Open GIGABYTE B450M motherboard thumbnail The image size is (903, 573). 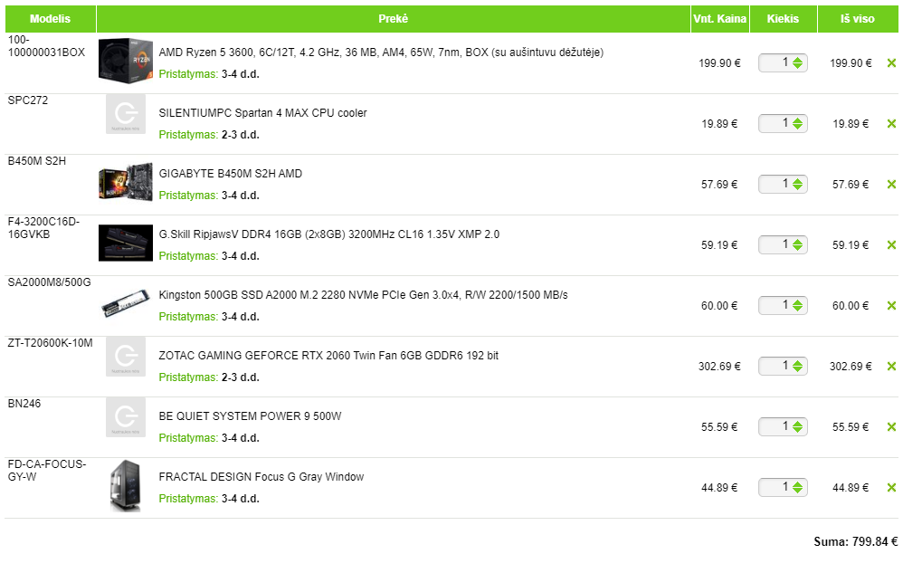126,182
